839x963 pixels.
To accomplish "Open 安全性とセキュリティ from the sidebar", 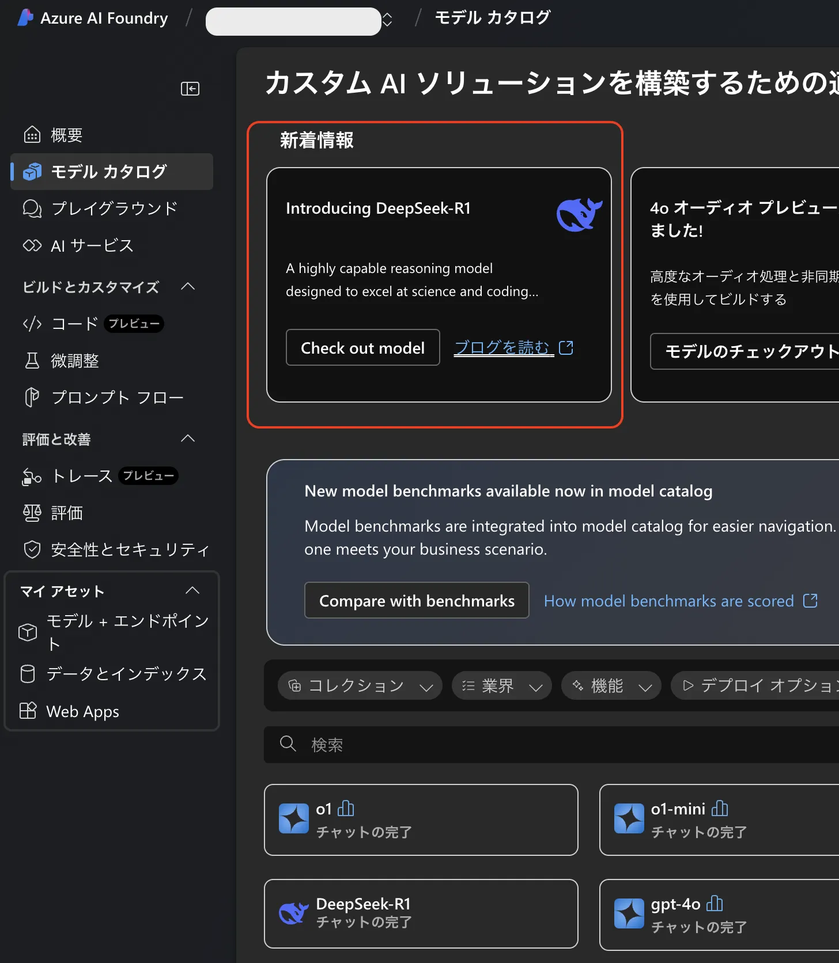I will [112, 549].
